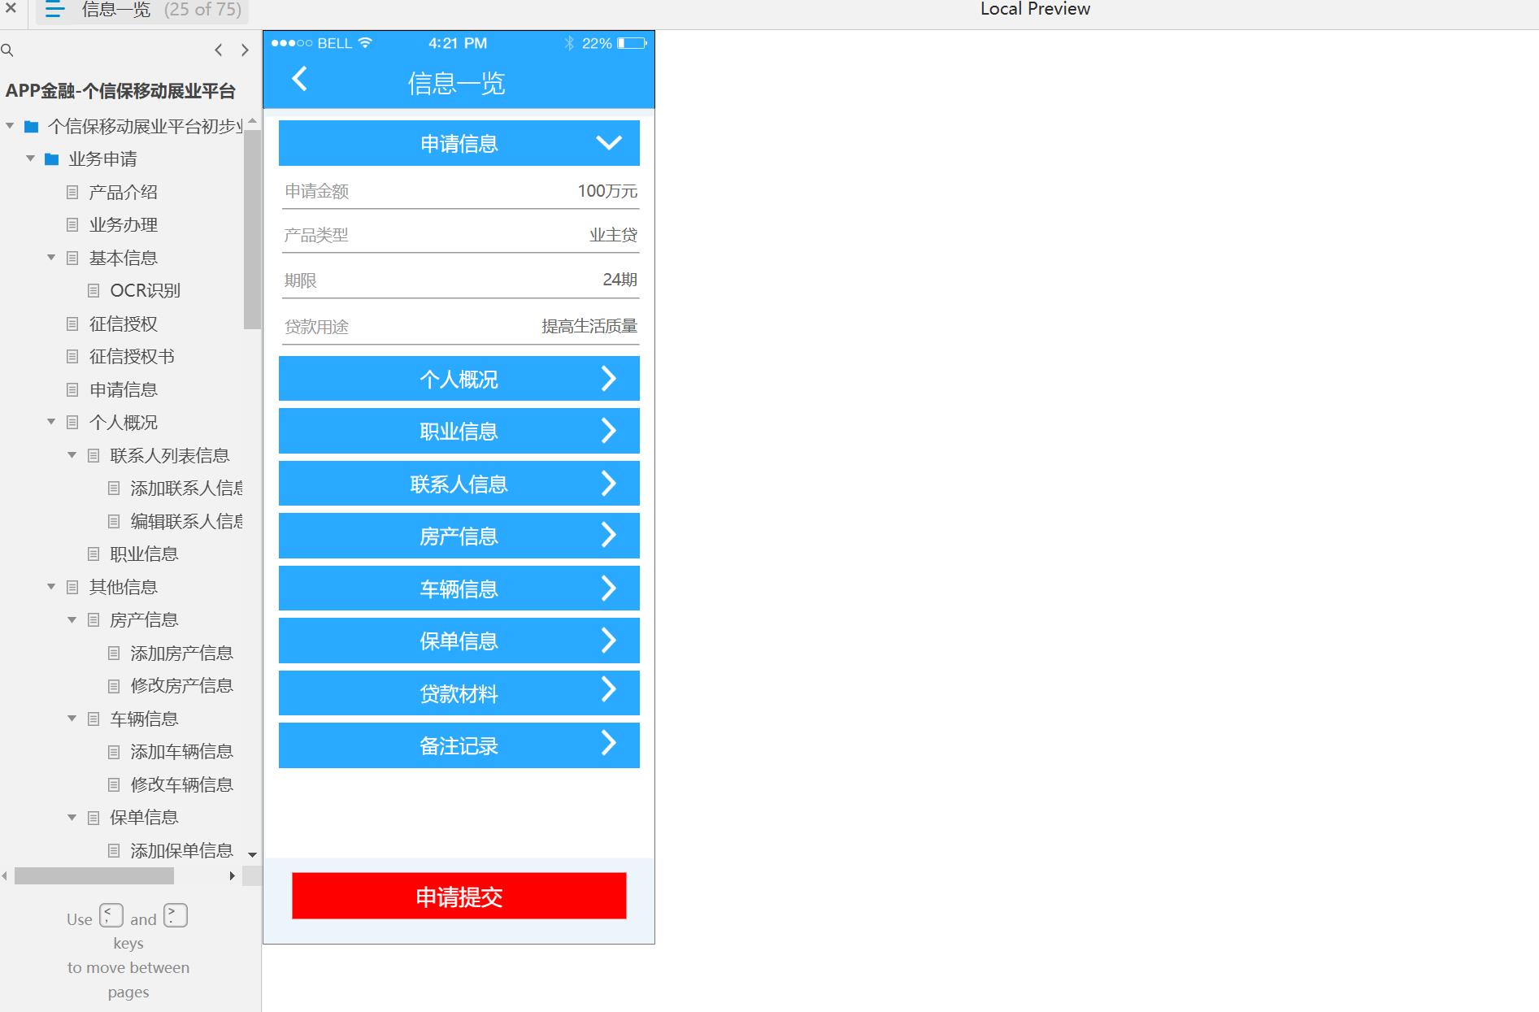The image size is (1539, 1012).
Task: Open the 征信授权 page in sitemap
Action: click(123, 324)
